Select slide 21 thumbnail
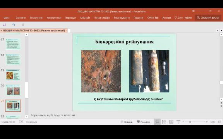The height and width of the screenshot is (139, 223). tap(13, 106)
